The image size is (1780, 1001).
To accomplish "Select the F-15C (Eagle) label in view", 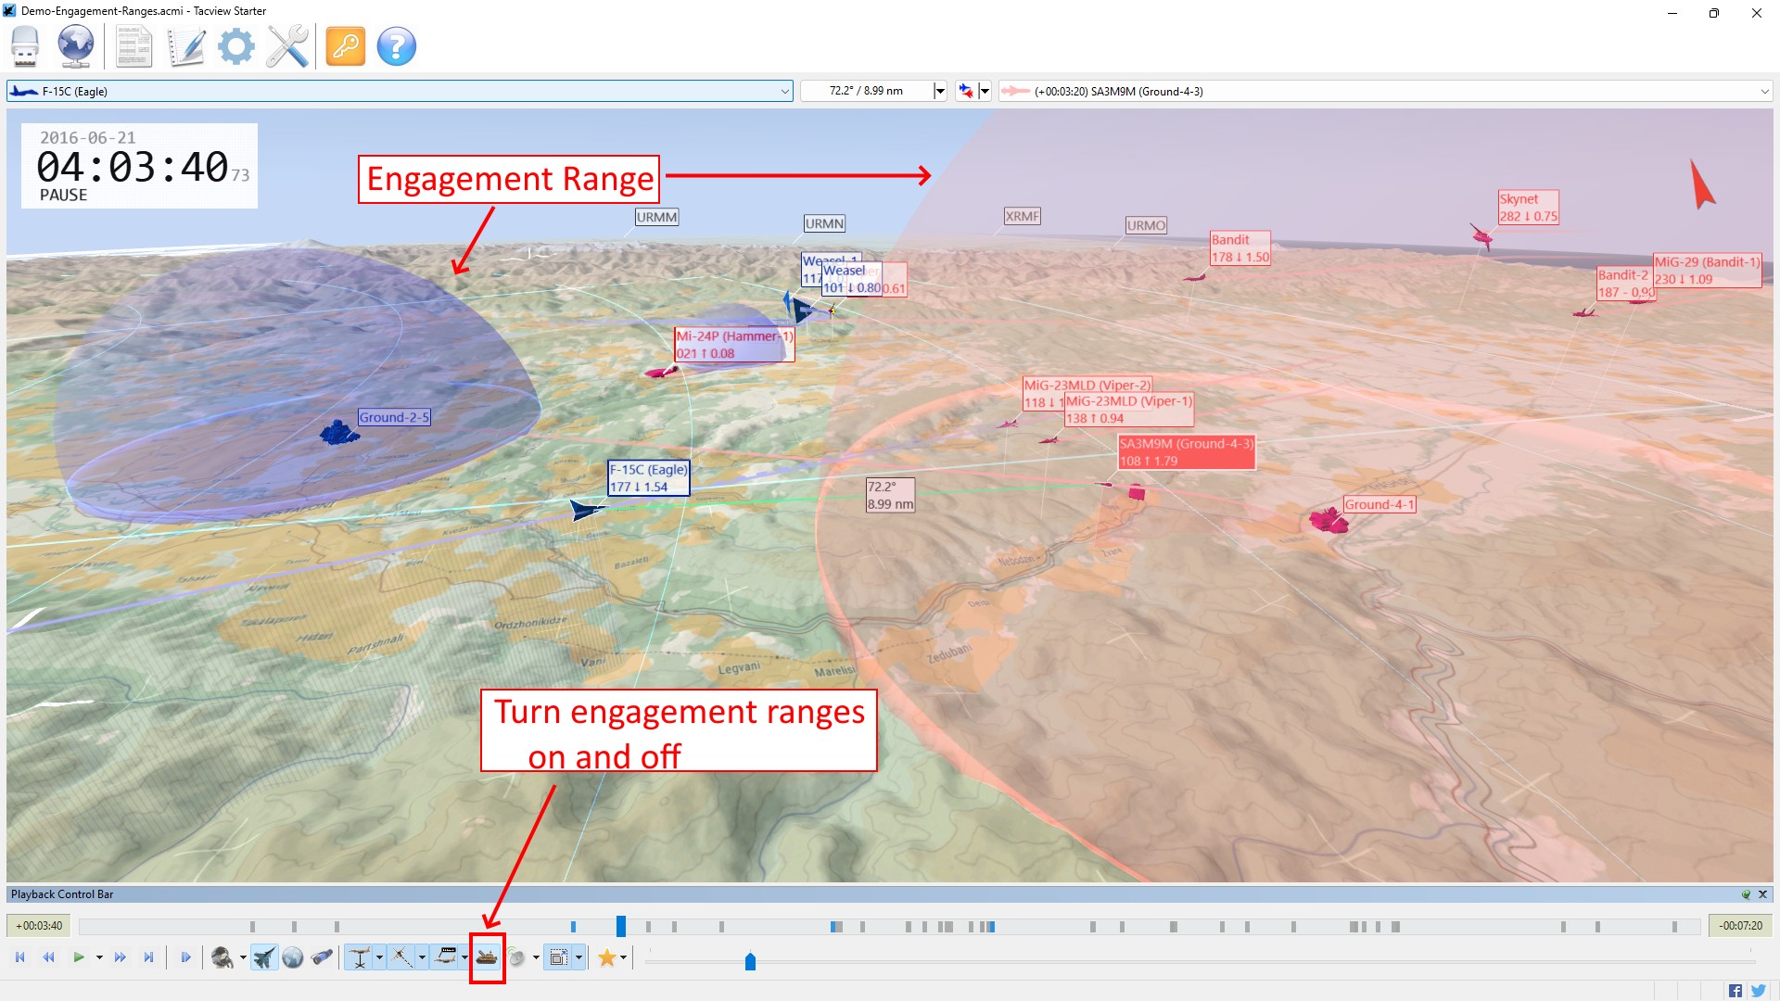I will click(x=649, y=478).
